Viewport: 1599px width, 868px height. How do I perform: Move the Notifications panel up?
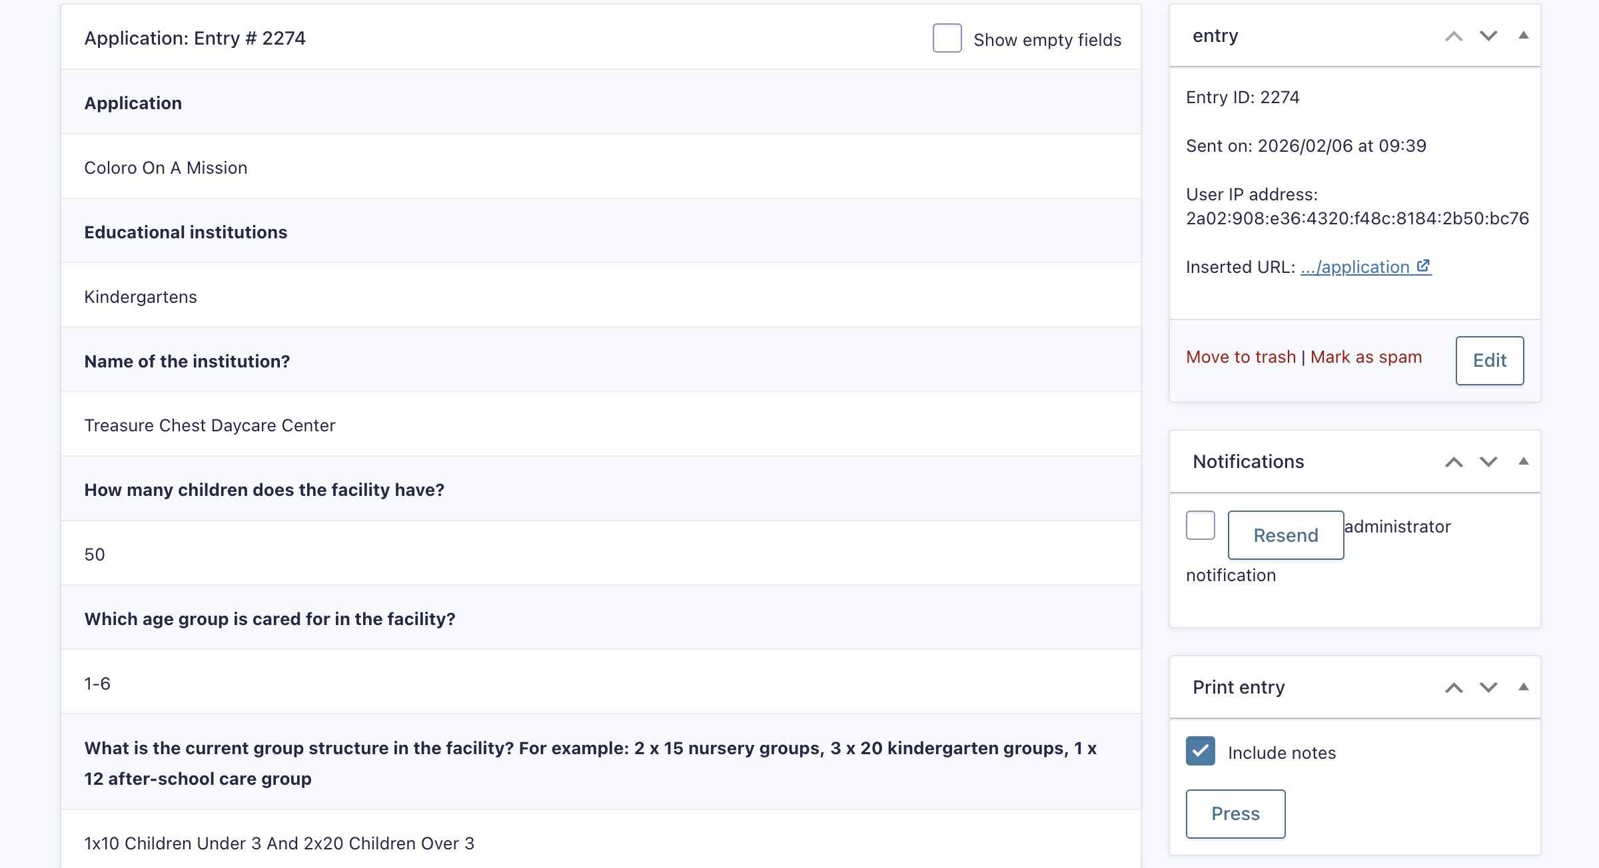(1454, 462)
